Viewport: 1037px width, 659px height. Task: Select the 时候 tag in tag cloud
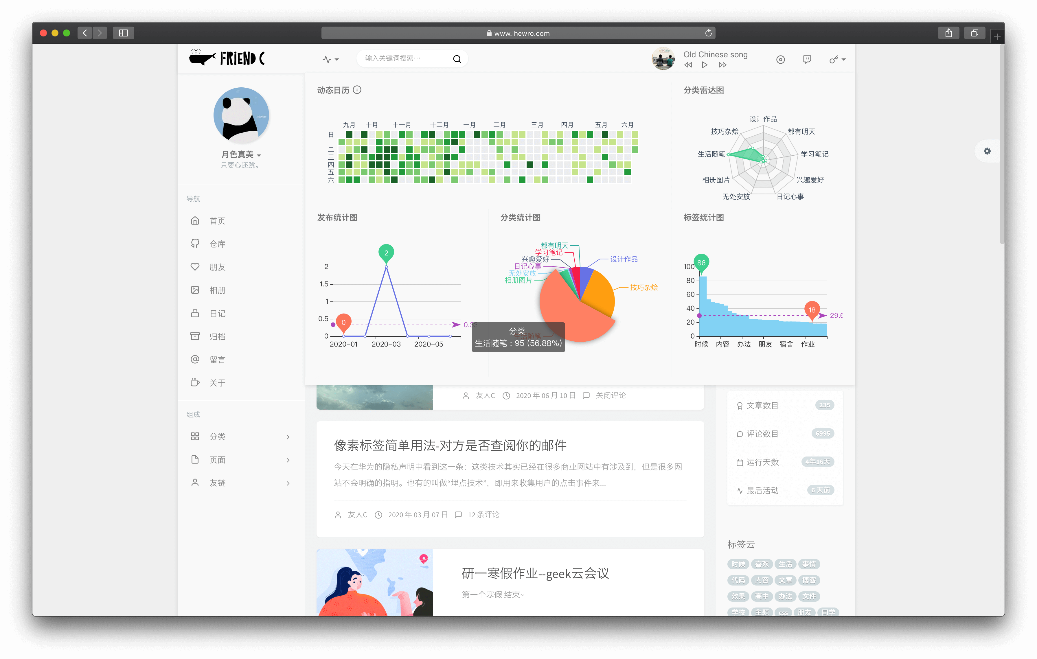pyautogui.click(x=738, y=564)
